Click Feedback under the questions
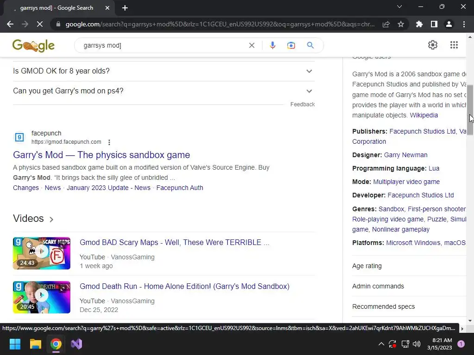Image resolution: width=474 pixels, height=355 pixels. click(302, 104)
